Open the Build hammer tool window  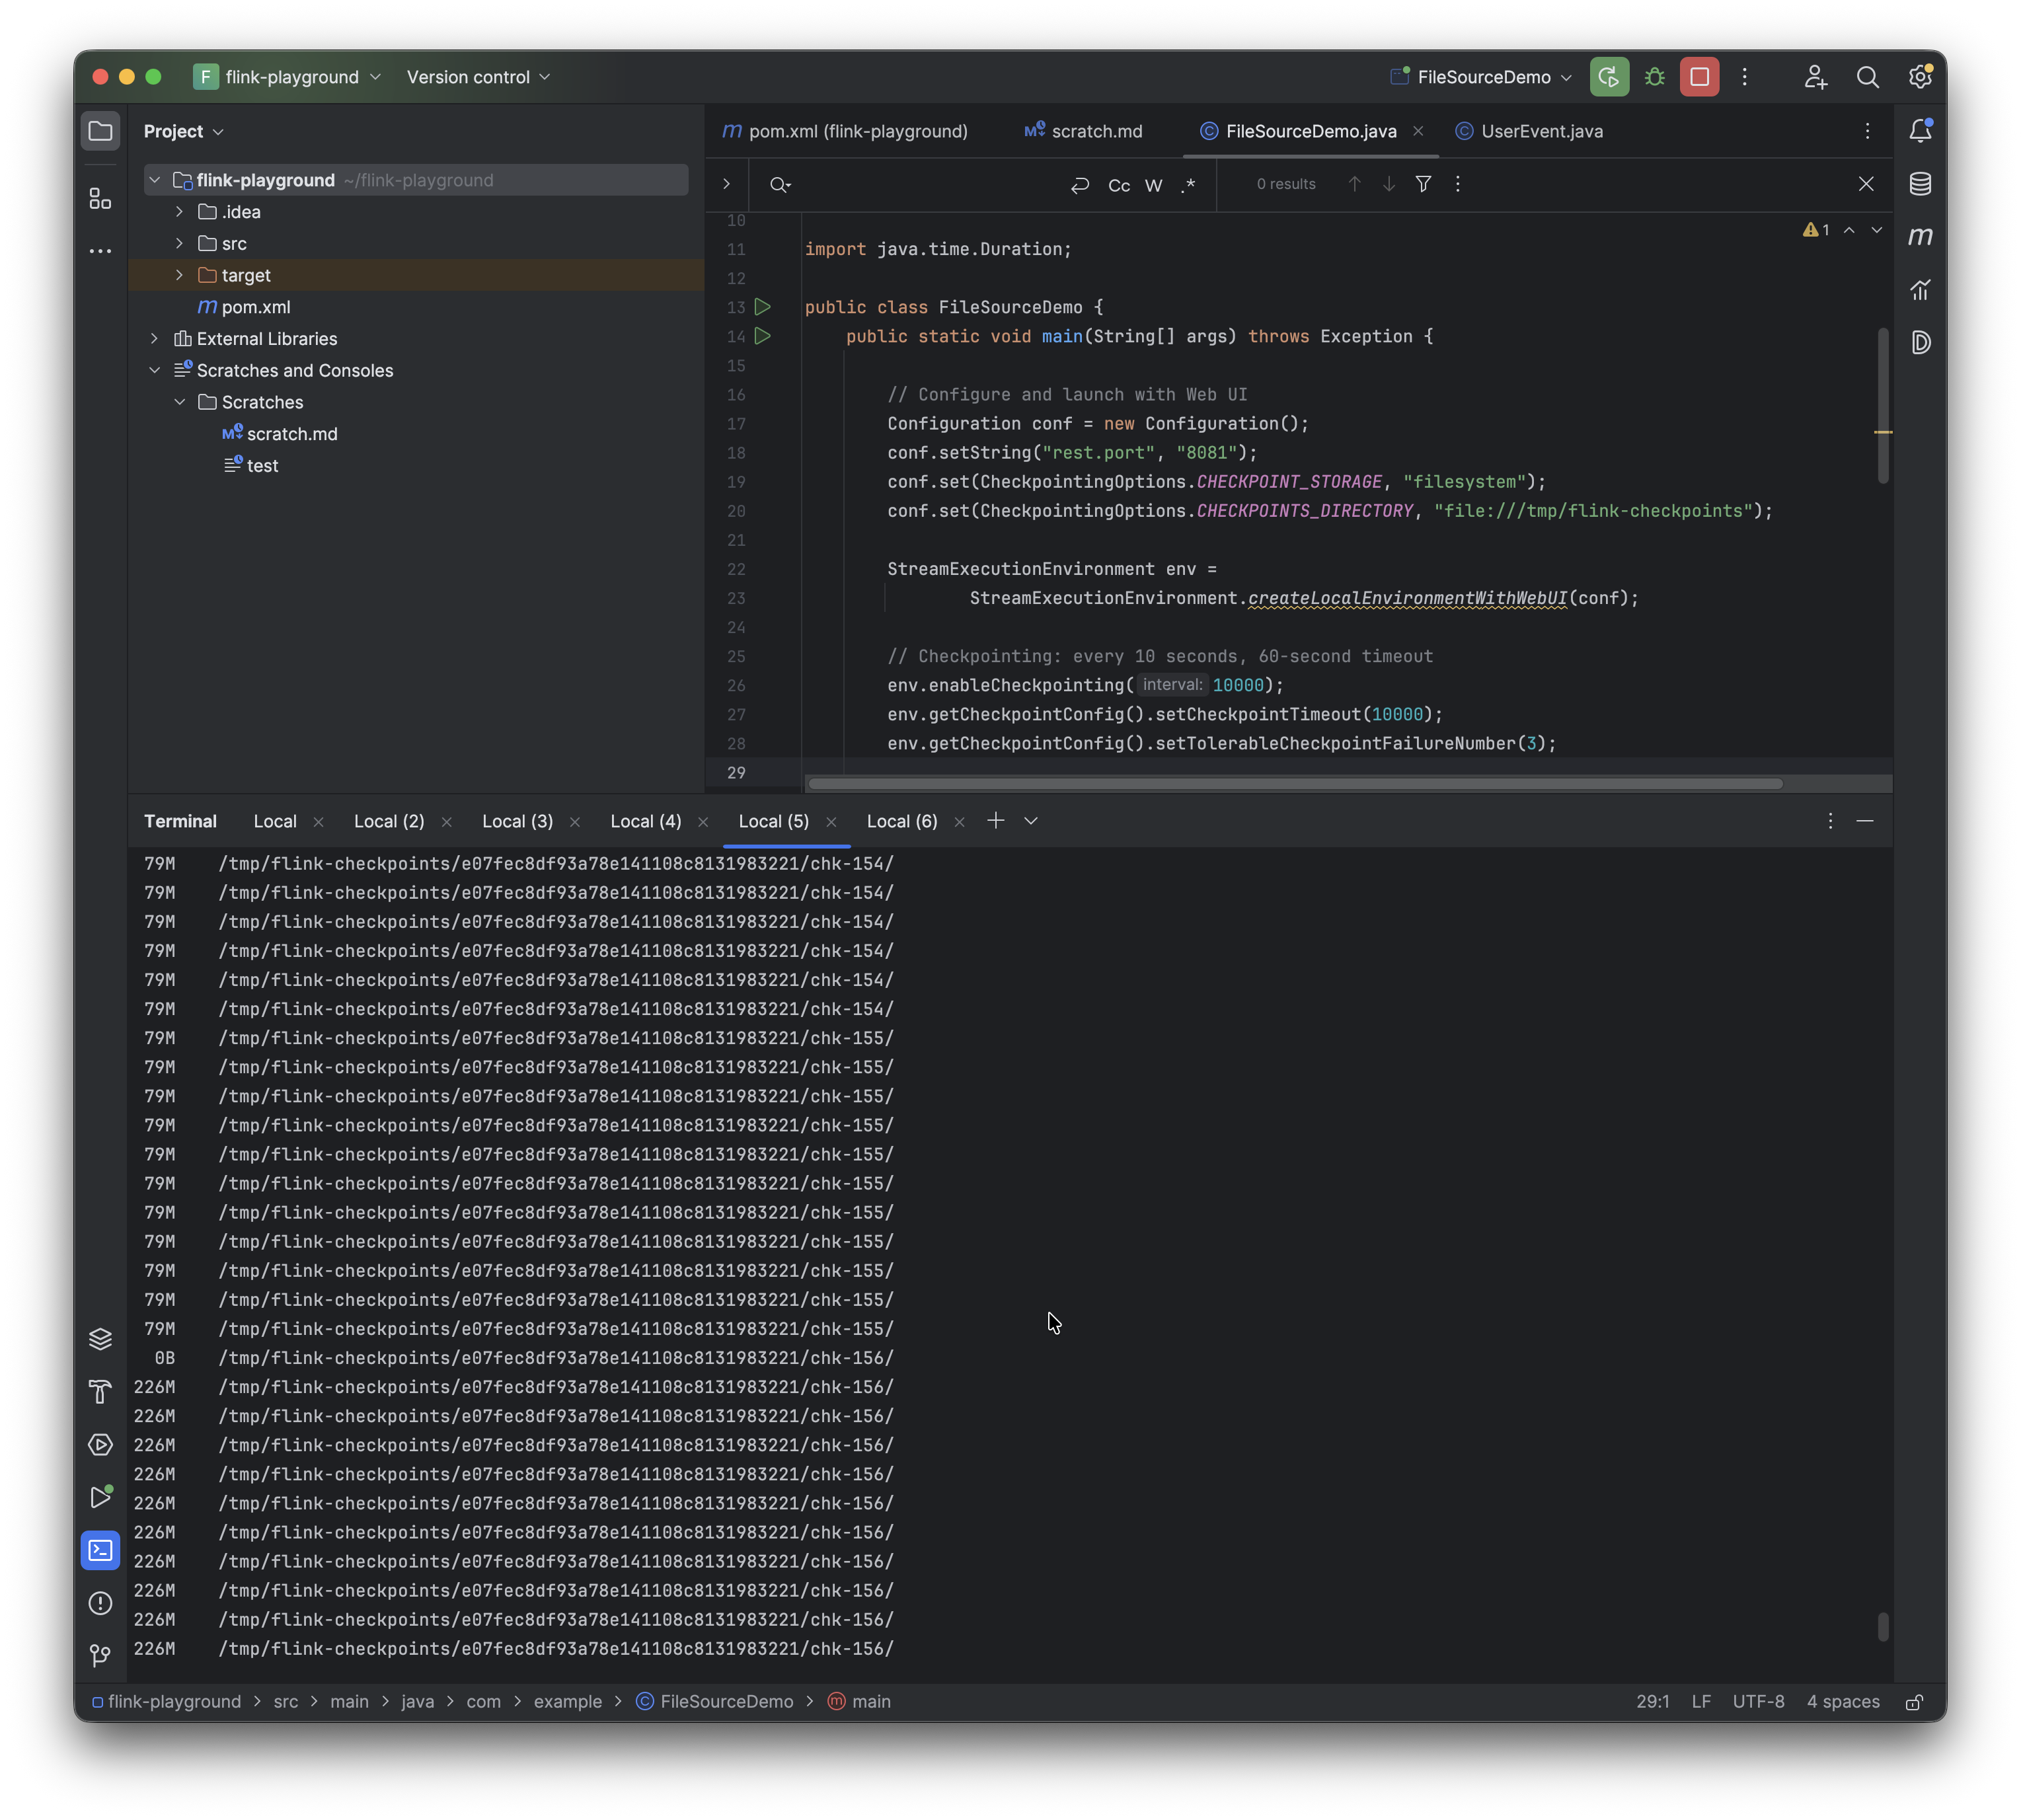[100, 1391]
